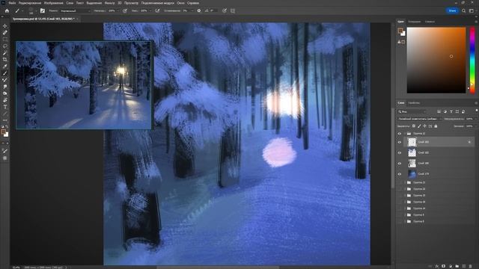The image size is (479, 269).
Task: Open the brush mode dropdown Нормальный
Action: [x=75, y=10]
